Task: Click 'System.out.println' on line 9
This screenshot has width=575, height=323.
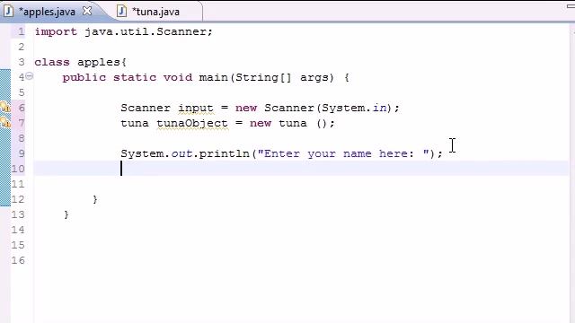Action: point(185,153)
